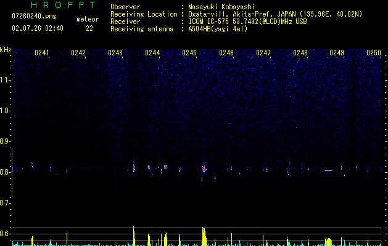The height and width of the screenshot is (246, 388).
Task: Click the horizontal echo streak near 0249
Action: [328, 170]
